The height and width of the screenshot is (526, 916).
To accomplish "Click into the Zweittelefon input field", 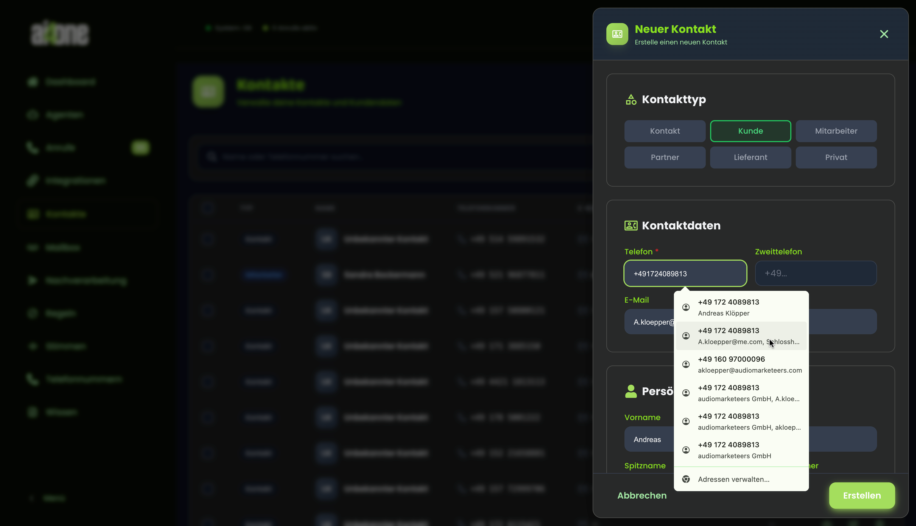I will point(816,273).
